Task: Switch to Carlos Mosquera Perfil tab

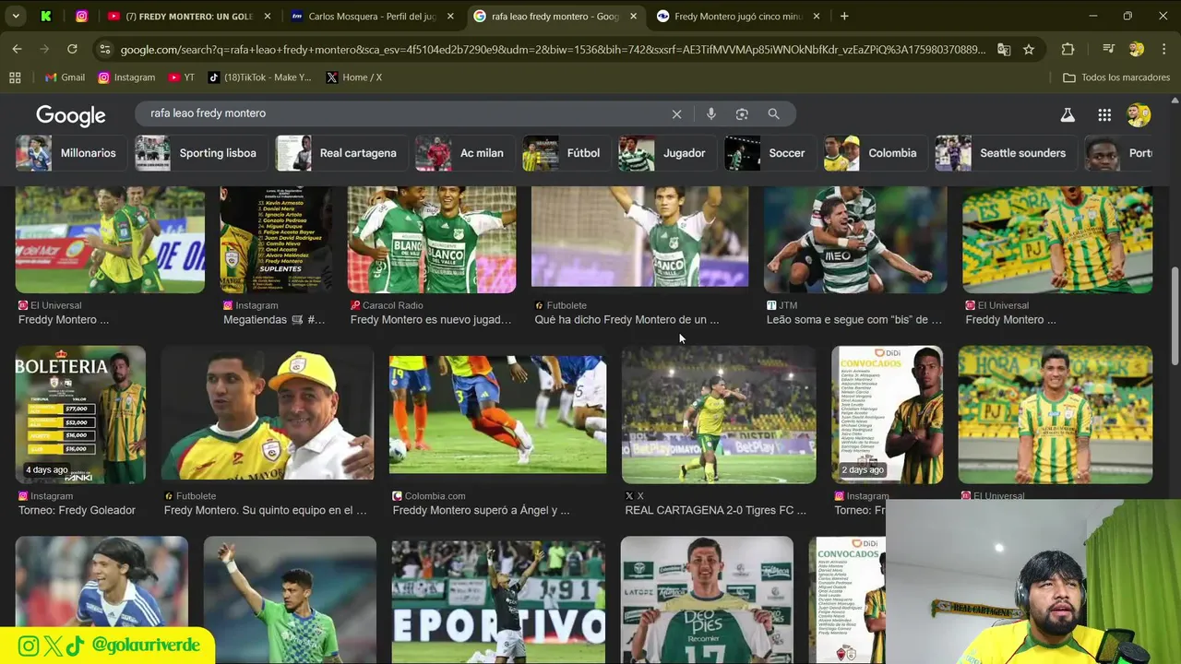Action: [373, 16]
